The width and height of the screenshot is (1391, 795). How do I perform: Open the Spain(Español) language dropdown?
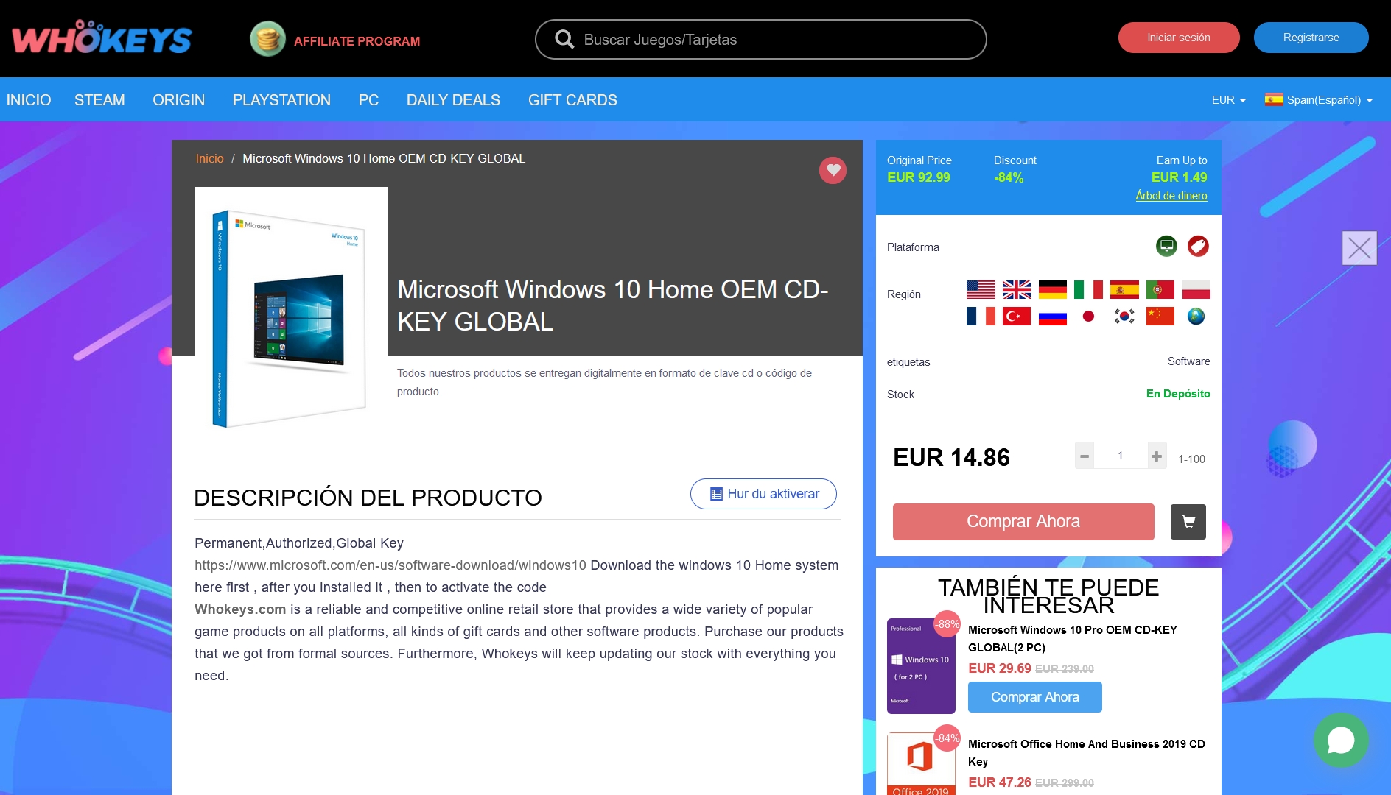click(1319, 100)
